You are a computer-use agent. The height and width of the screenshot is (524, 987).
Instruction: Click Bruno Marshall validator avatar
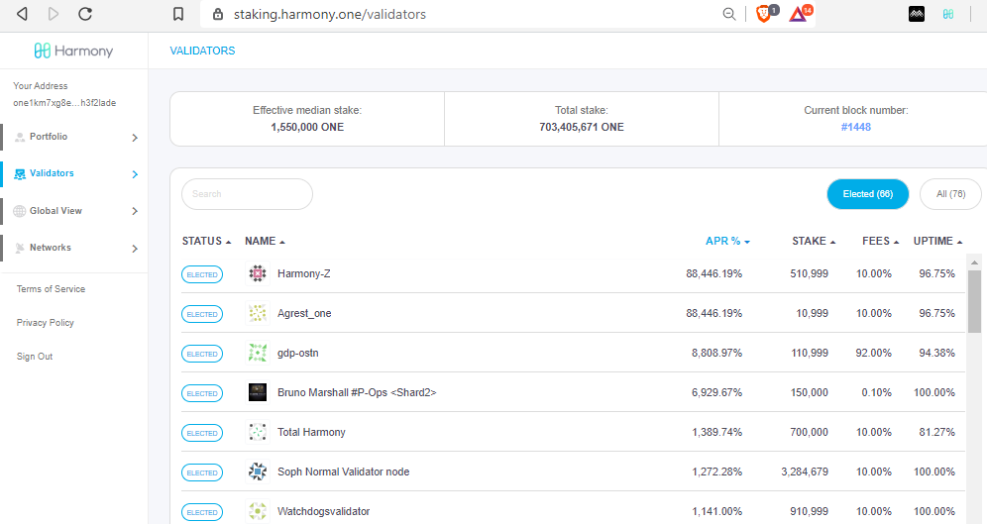[x=258, y=392]
